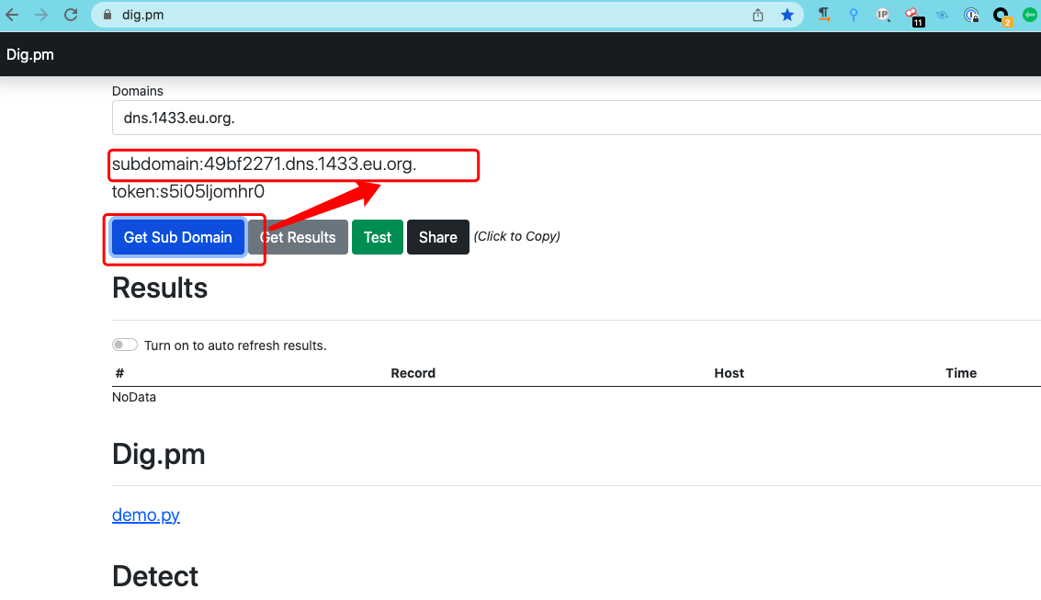Click the green Test button

(x=378, y=237)
